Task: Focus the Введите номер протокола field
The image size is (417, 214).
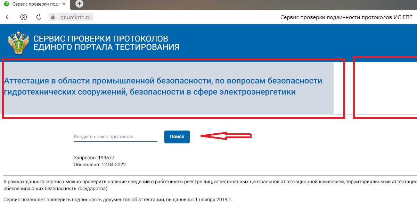Action: tap(115, 136)
